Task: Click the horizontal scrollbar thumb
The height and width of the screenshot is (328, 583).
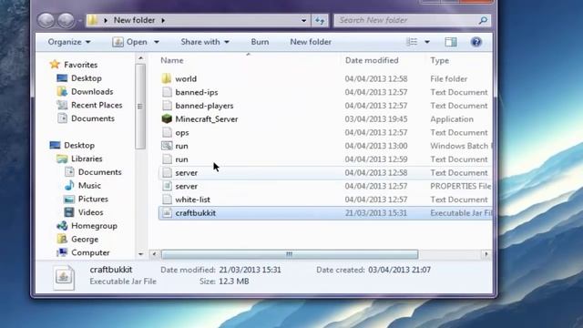Action: [290, 254]
